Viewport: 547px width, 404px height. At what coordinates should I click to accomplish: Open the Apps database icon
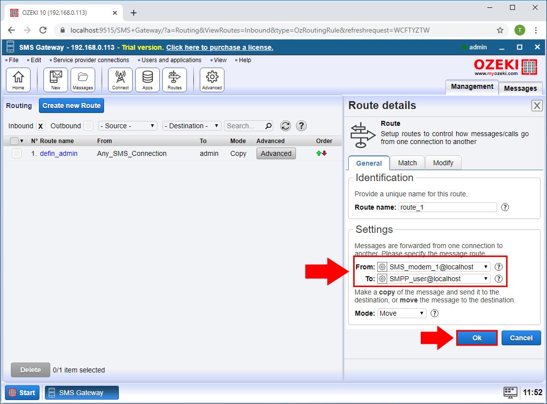click(x=147, y=79)
